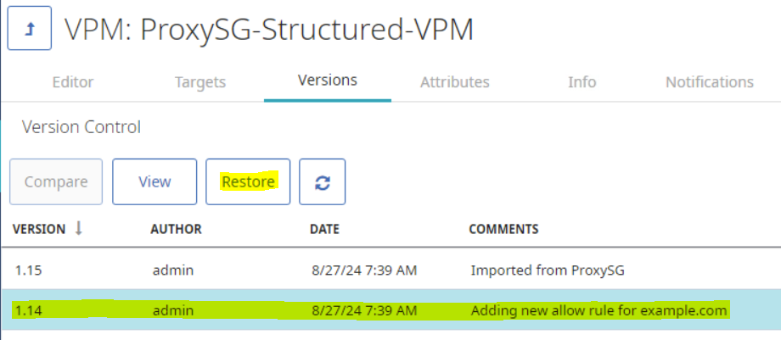The height and width of the screenshot is (340, 781).
Task: Click the "Adding new allow rule" comment
Action: pyautogui.click(x=598, y=310)
